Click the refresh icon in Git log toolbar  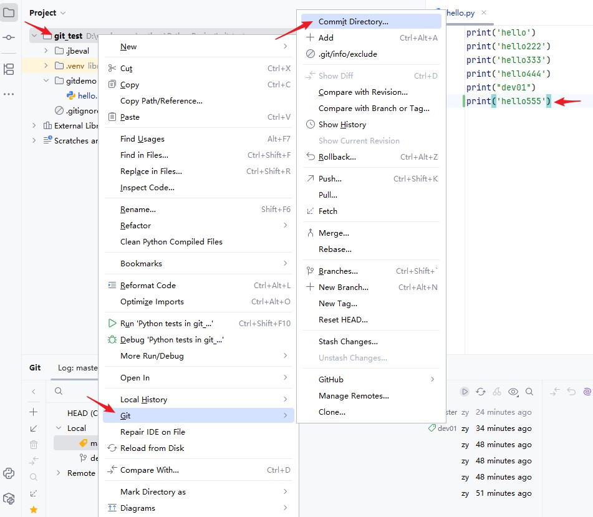pos(481,392)
